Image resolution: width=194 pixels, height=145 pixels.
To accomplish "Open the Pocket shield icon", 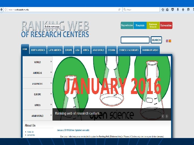I will (x=173, y=9).
